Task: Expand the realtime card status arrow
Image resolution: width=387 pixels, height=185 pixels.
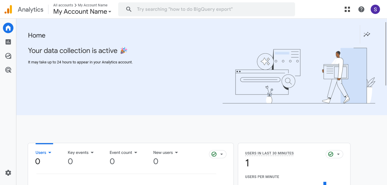Action: click(x=338, y=154)
